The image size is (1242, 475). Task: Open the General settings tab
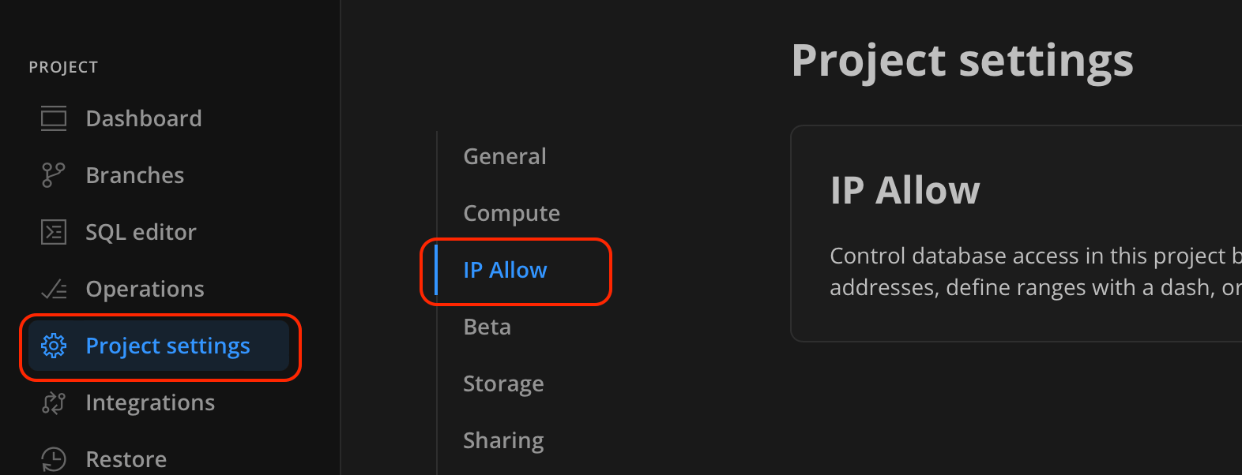[x=504, y=155]
